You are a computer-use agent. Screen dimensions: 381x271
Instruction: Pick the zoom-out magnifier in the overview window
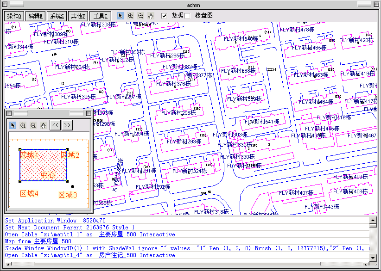click(33, 125)
